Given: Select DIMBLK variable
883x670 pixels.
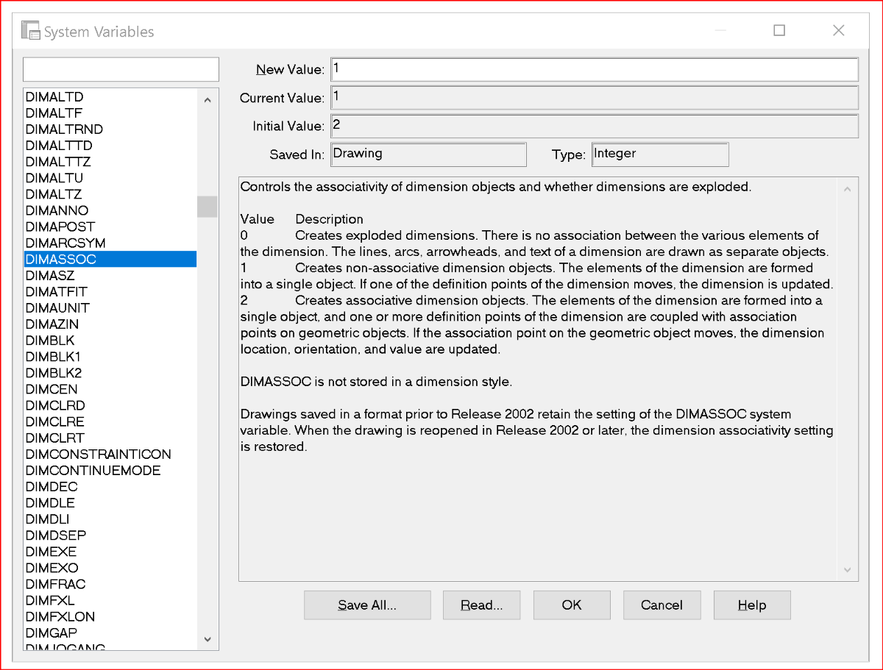Looking at the screenshot, I should coord(110,341).
